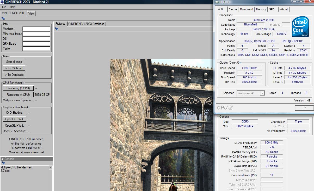
Task: Click the NB Frequency value 3199.8 MHz
Action: tap(298, 131)
